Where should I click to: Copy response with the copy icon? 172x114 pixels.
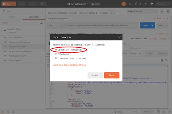click(162, 60)
